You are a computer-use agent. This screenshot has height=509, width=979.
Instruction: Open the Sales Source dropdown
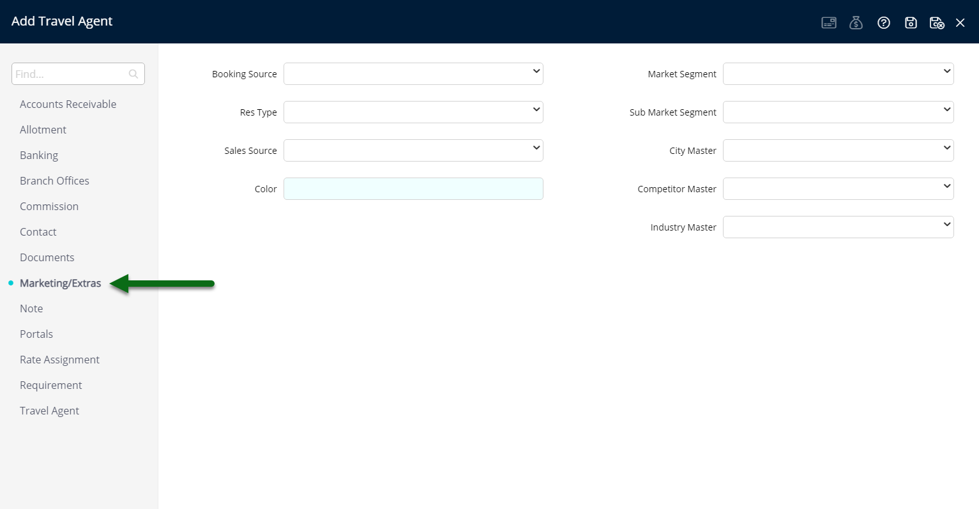coord(413,150)
